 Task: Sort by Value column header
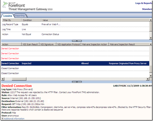(51, 20)
